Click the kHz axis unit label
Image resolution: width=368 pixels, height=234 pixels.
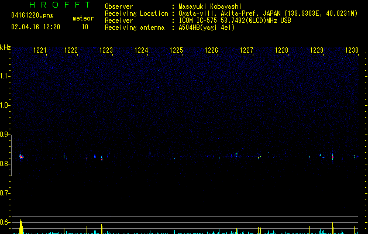5,47
